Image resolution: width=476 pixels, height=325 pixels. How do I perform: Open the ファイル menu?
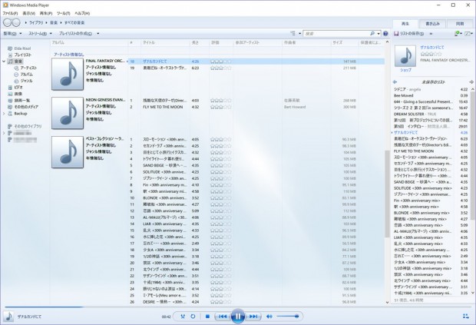(10, 13)
